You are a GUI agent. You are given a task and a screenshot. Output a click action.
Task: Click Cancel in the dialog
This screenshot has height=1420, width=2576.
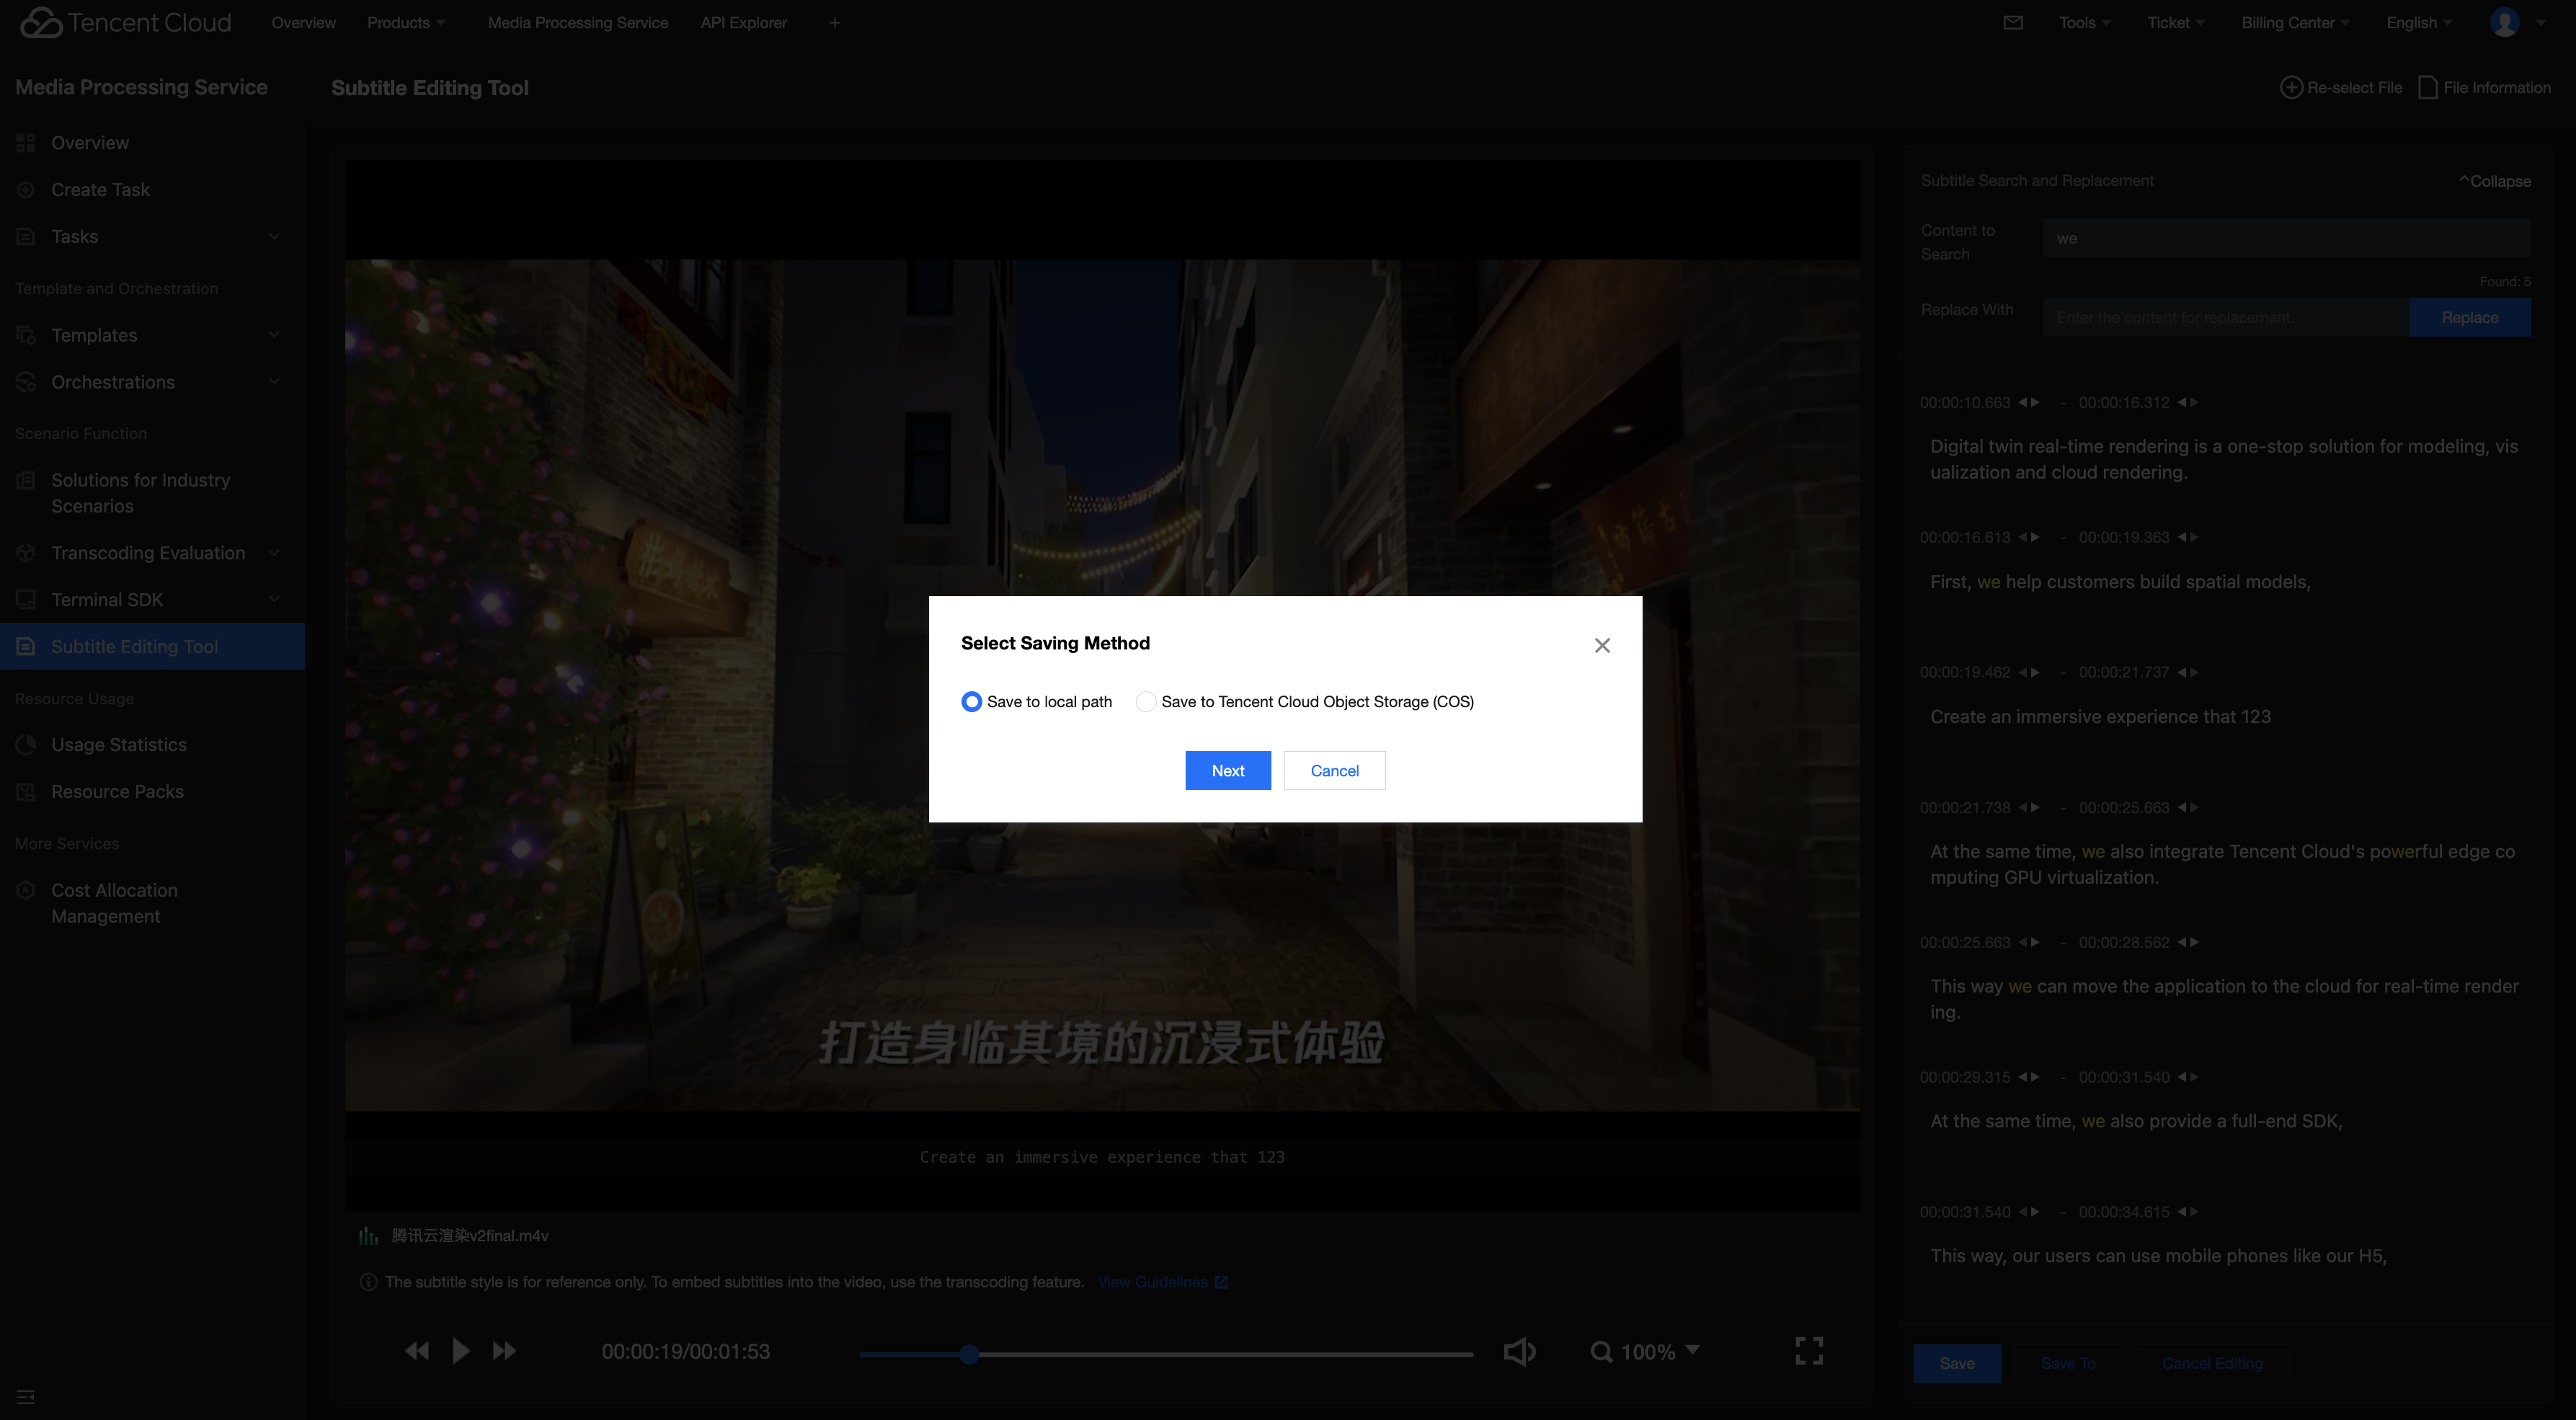click(1334, 770)
